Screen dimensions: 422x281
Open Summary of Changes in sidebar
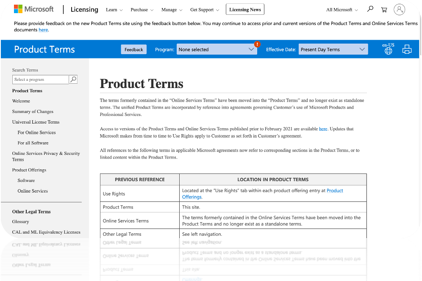pyautogui.click(x=33, y=112)
